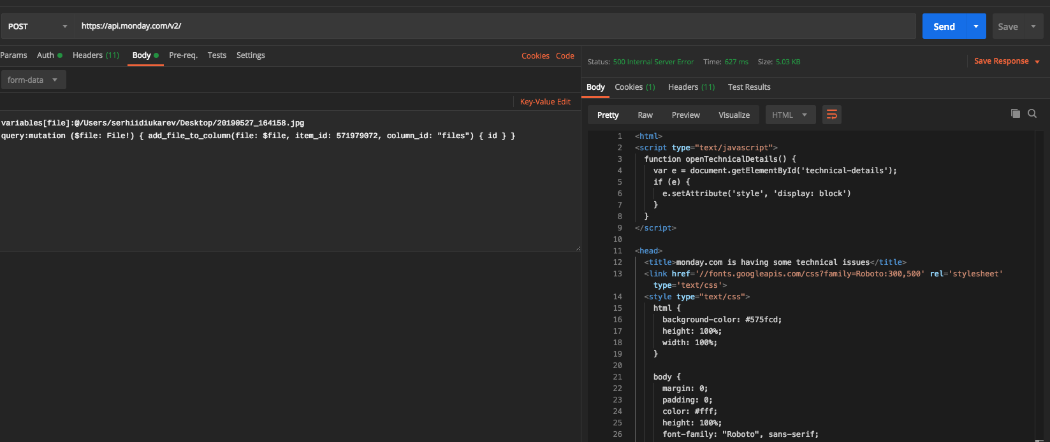The image size is (1050, 442).
Task: Toggle line wrap in response viewer
Action: point(832,115)
